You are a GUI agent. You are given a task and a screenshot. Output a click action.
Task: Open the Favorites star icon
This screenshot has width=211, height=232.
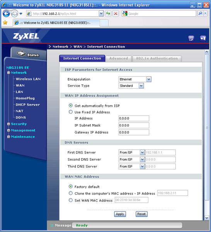pyautogui.click(x=5, y=22)
